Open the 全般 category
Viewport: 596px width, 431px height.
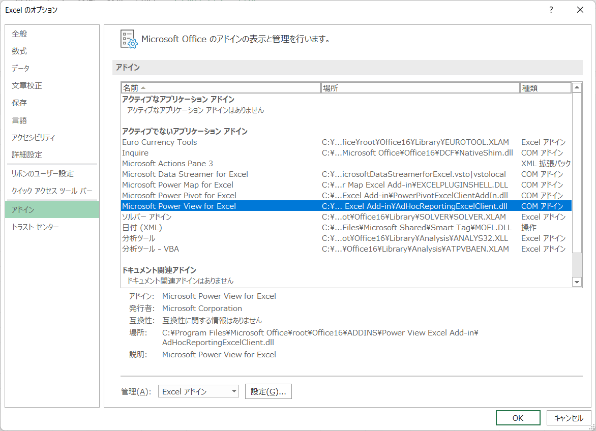pos(52,34)
